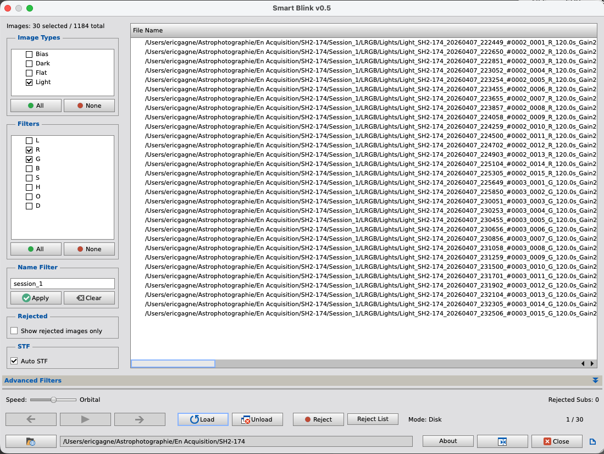
Task: Click the Apply name filter button
Action: (36, 298)
